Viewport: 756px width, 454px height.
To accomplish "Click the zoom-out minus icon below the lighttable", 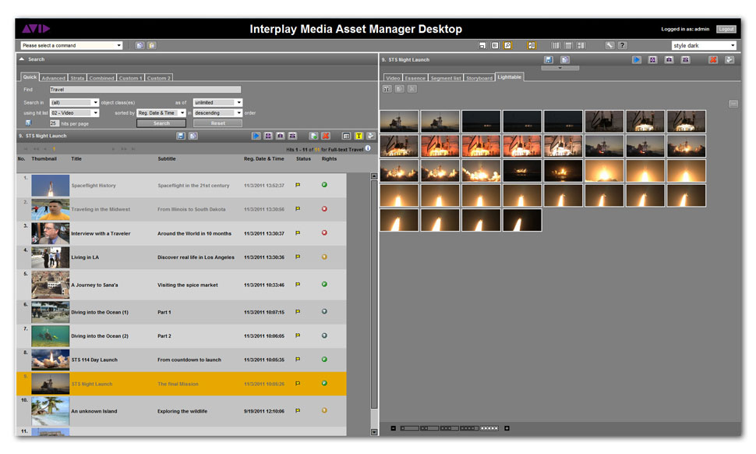I will click(x=393, y=427).
